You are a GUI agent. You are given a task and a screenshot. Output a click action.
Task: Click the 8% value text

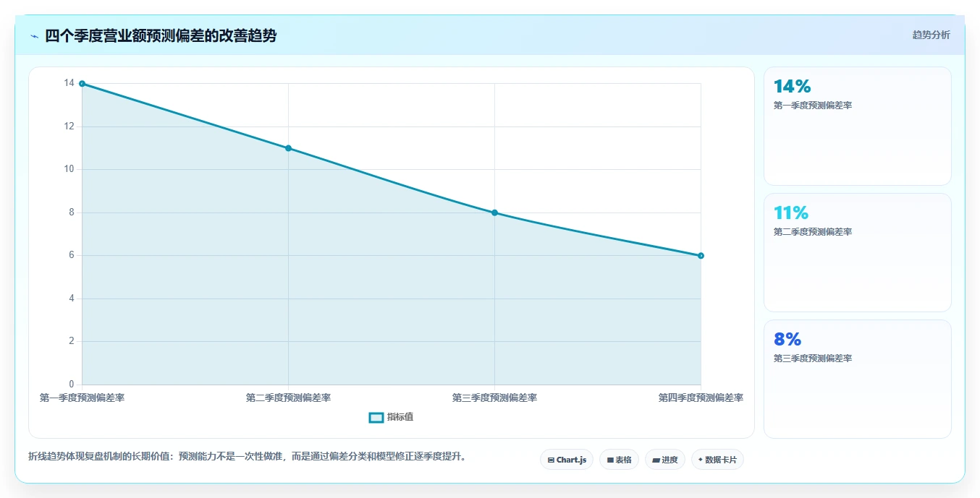787,340
